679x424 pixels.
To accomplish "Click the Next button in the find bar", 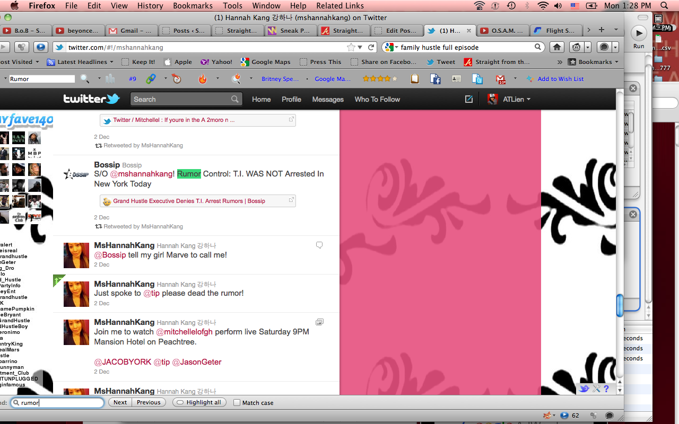I will pyautogui.click(x=120, y=403).
